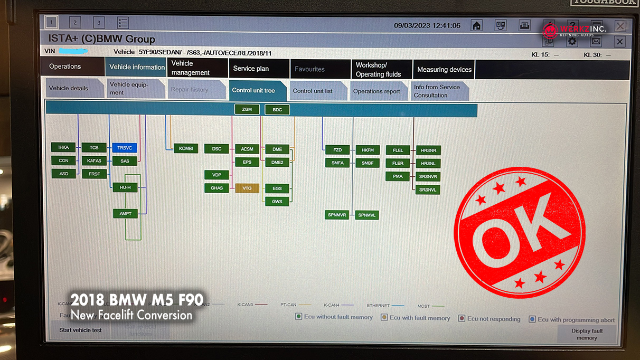
Task: Open the operations list icon
Action: click(x=123, y=23)
